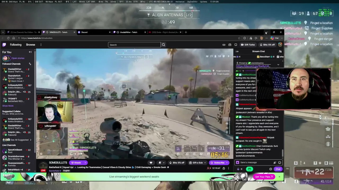The image size is (339, 190).
Task: Click the Bits: 5% off button in top bar
Action: 267,45
